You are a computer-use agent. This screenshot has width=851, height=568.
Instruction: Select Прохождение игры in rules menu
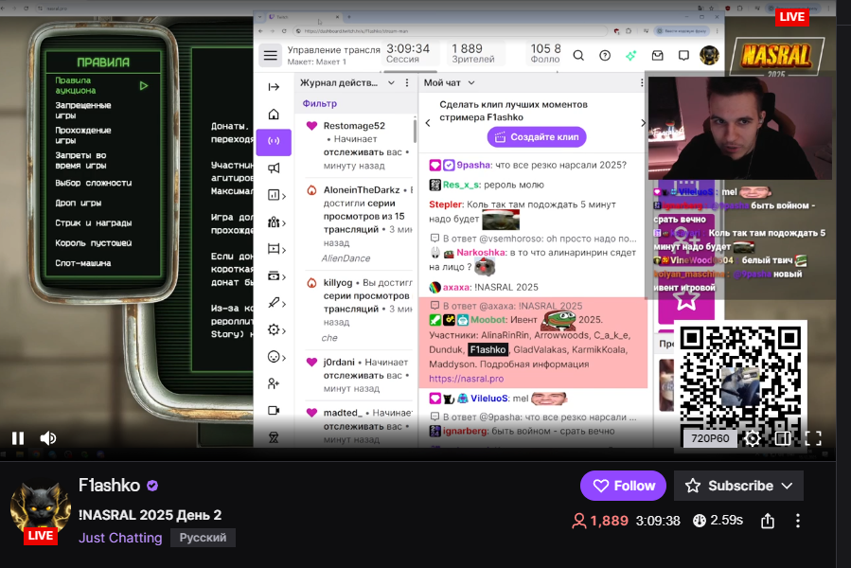tap(83, 135)
